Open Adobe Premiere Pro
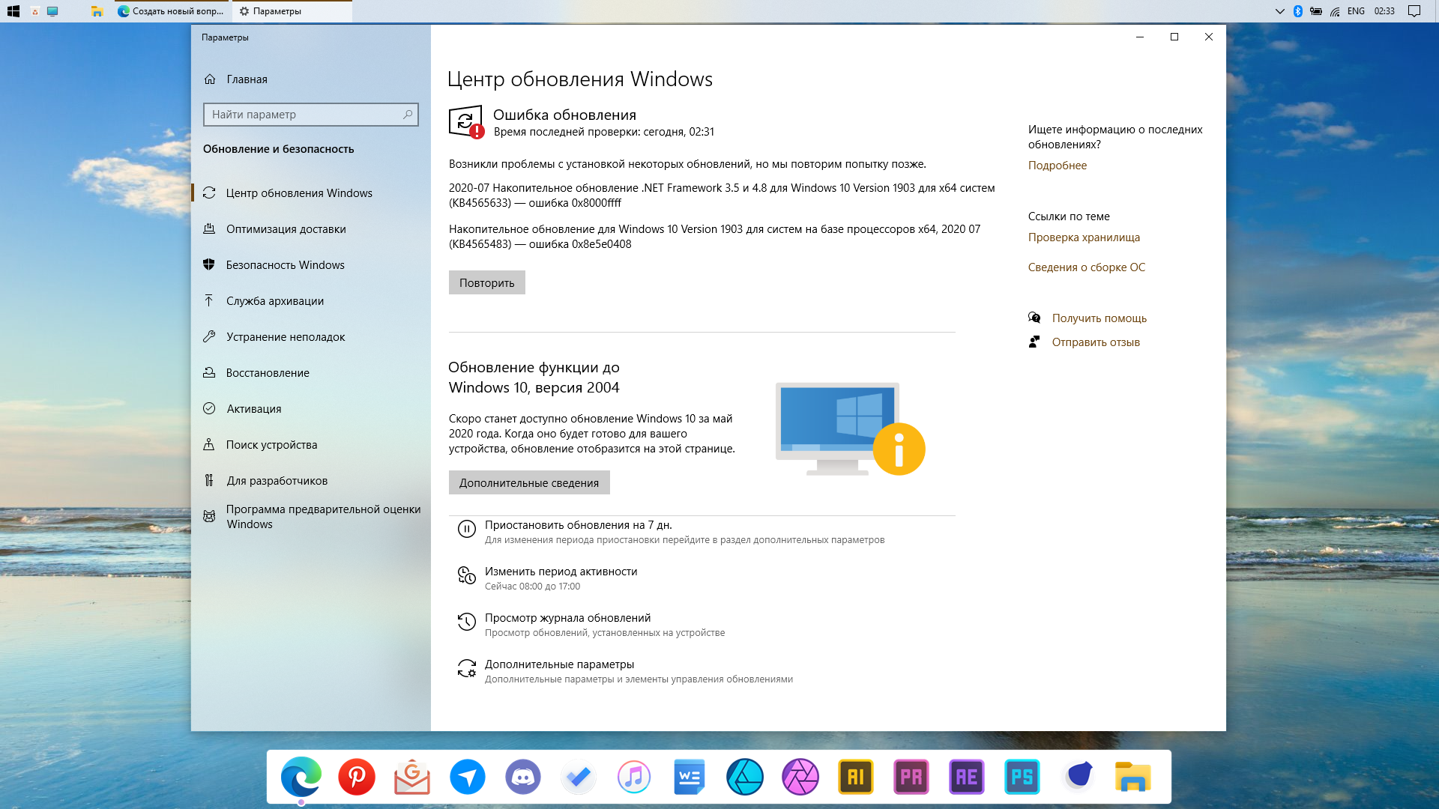The image size is (1439, 809). point(911,776)
